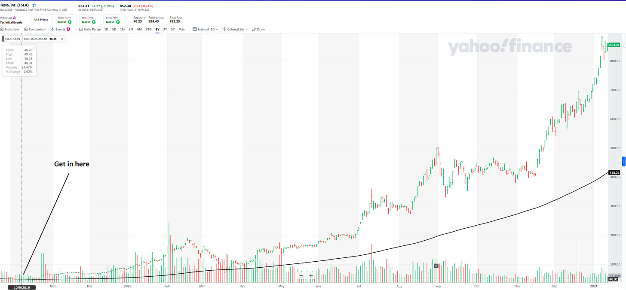This screenshot has height=290, width=626.
Task: Select the YTD range tab
Action: (148, 29)
